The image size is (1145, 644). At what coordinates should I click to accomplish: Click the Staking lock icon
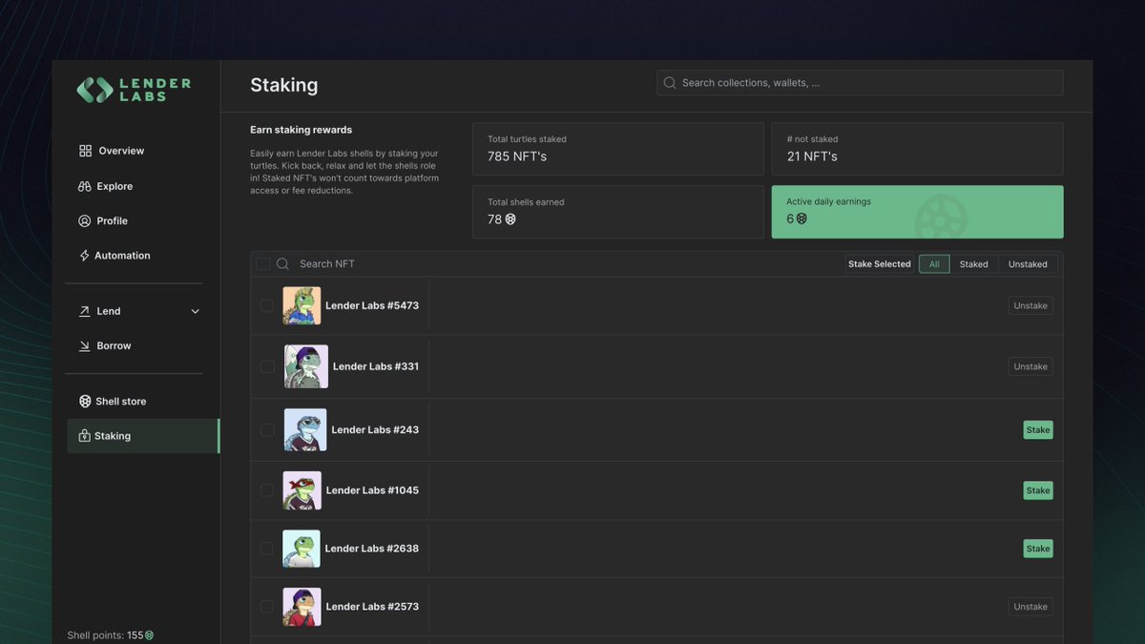tap(85, 436)
